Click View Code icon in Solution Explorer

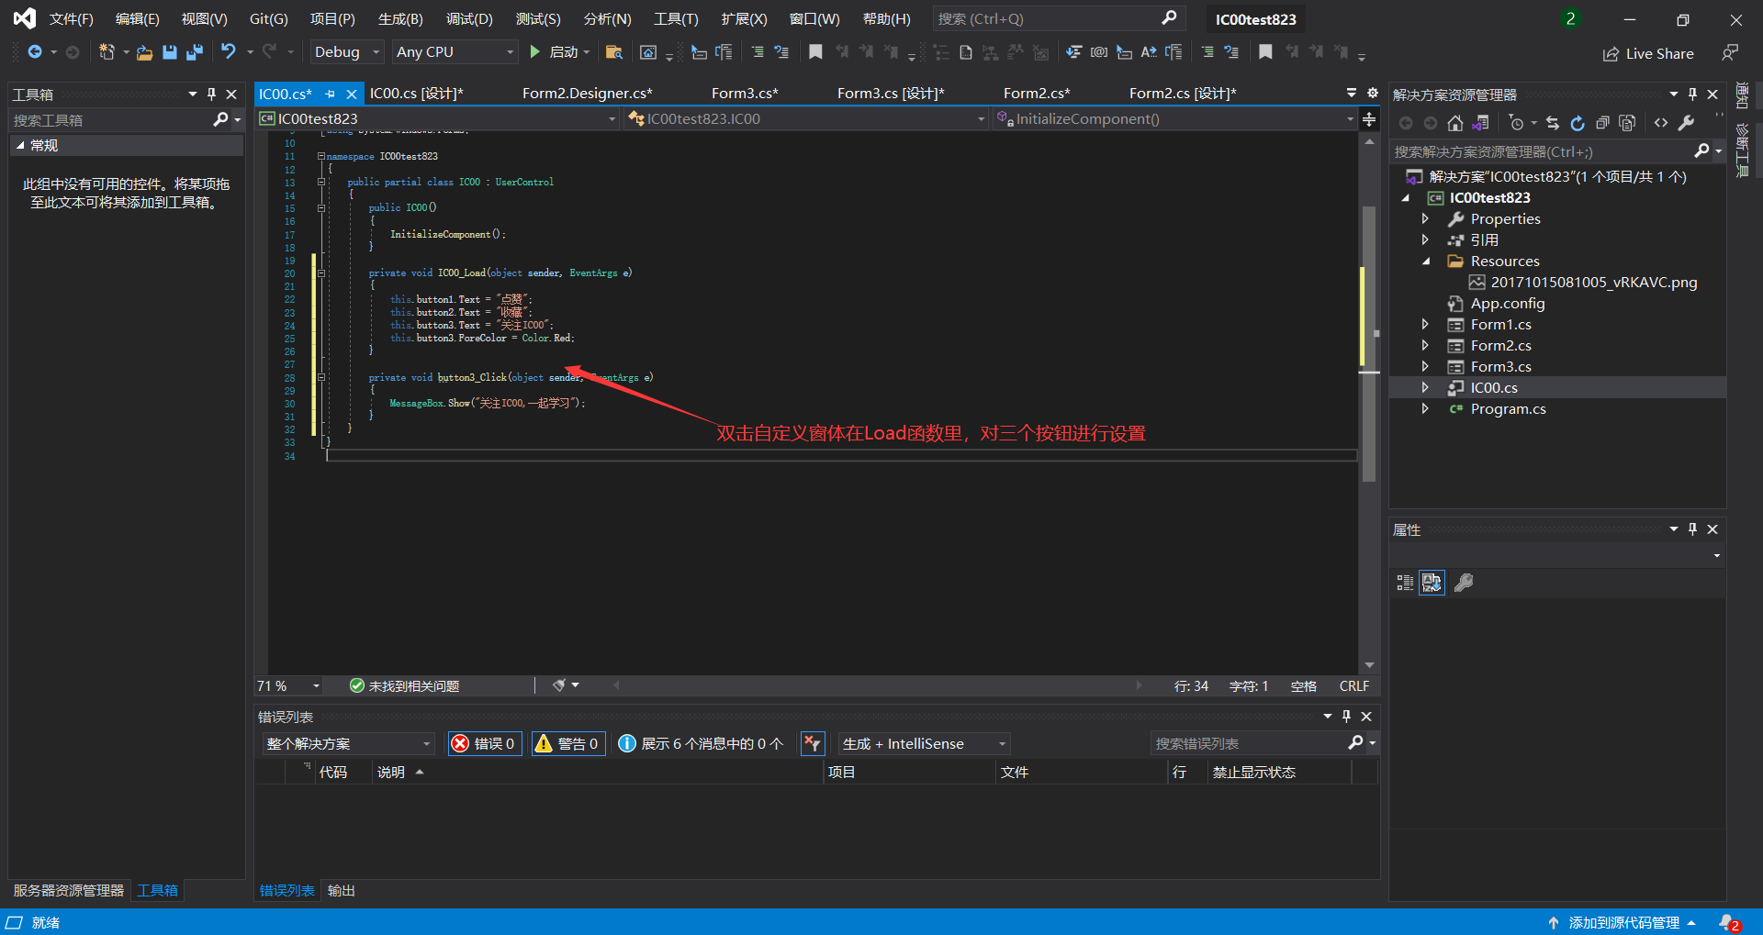[x=1661, y=123]
